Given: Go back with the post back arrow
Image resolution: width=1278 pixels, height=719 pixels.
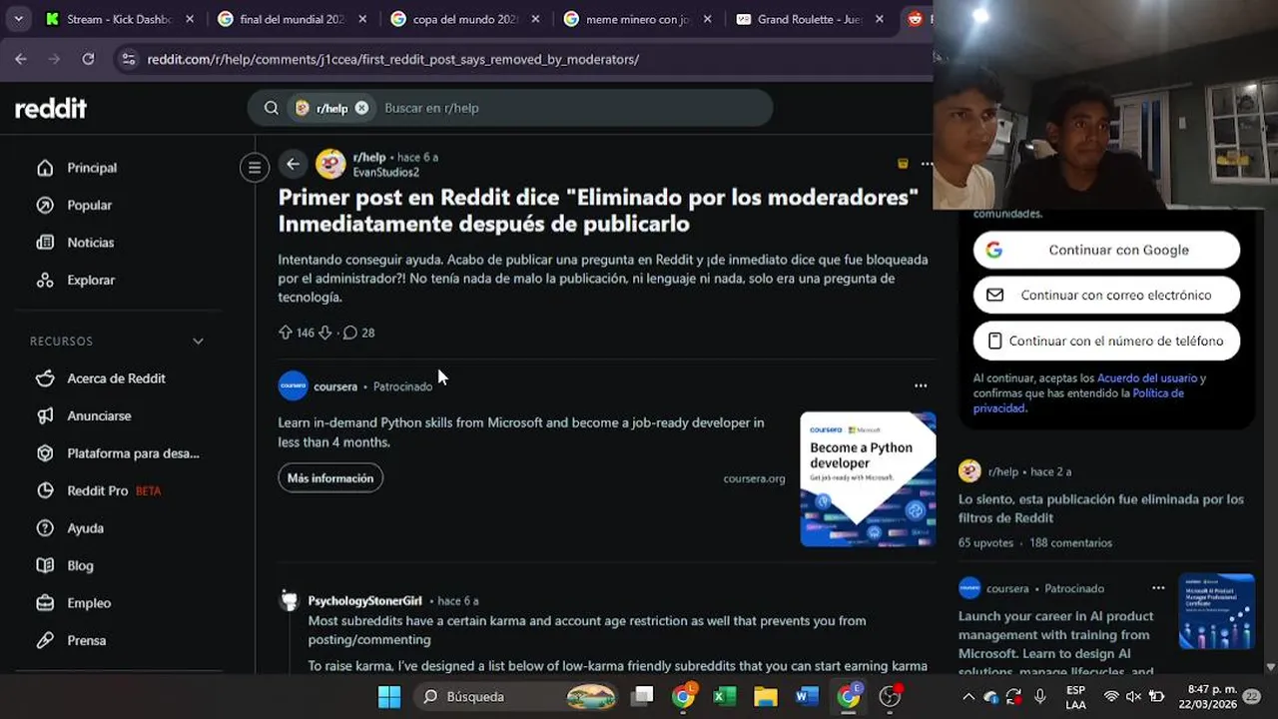Looking at the screenshot, I should coord(293,164).
